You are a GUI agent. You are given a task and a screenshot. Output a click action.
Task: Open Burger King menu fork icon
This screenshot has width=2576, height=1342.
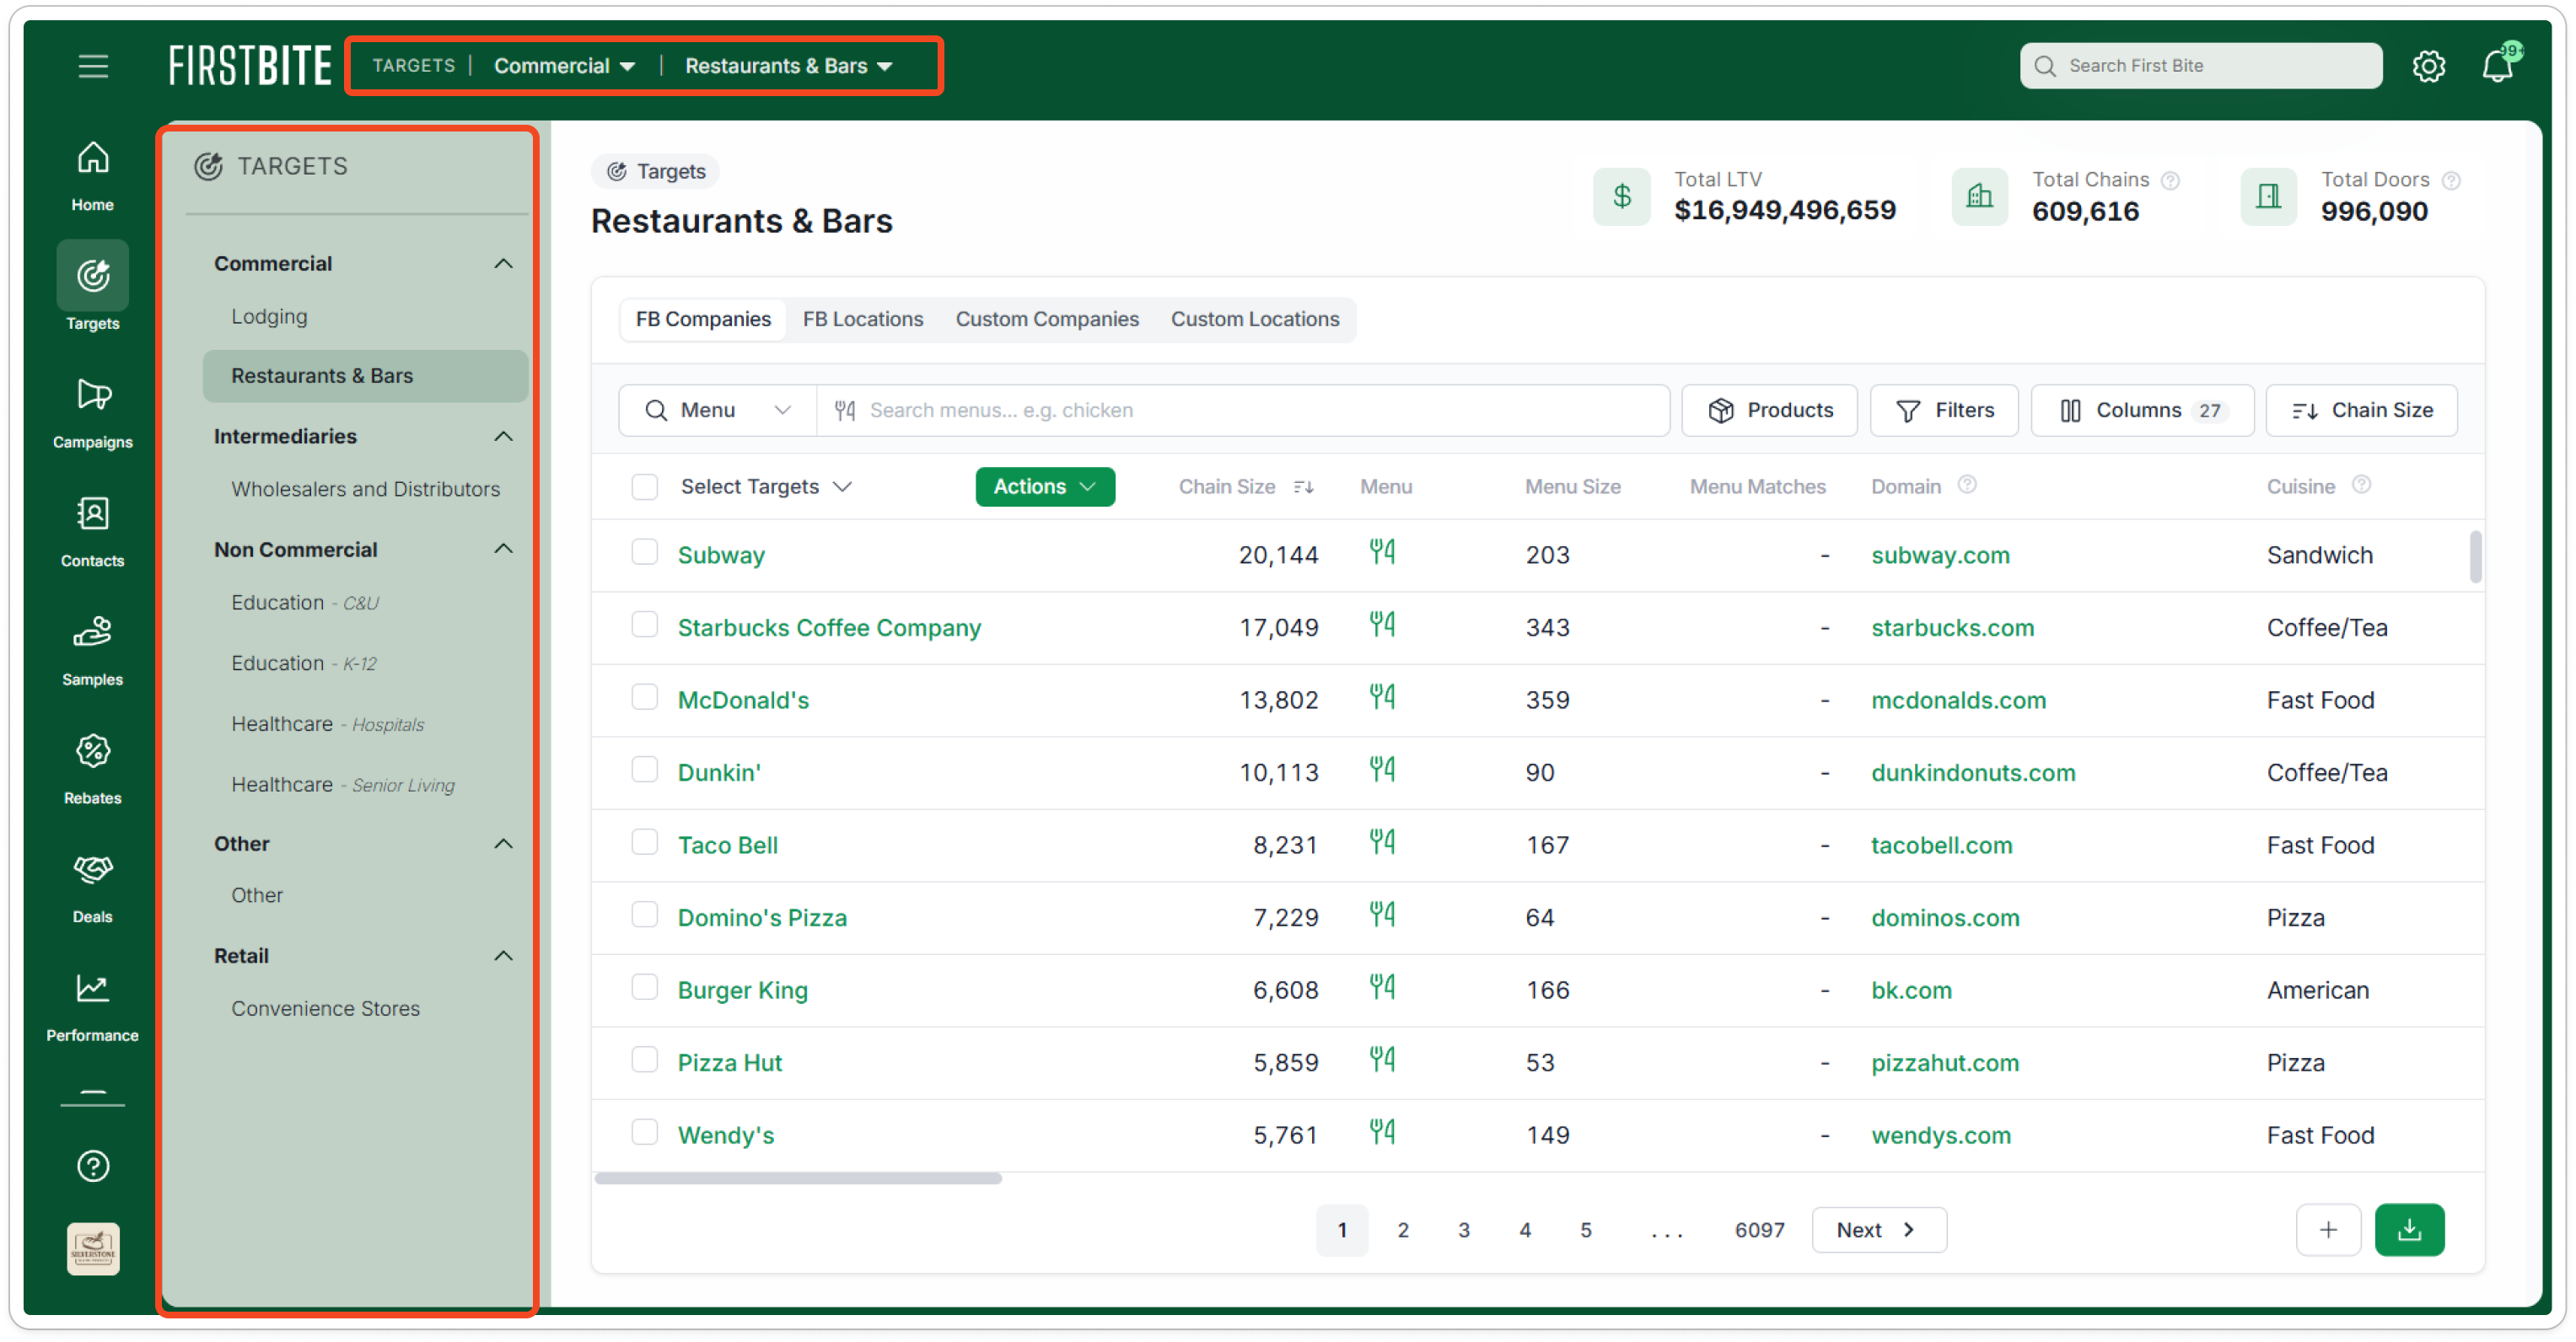[x=1382, y=987]
